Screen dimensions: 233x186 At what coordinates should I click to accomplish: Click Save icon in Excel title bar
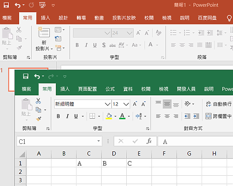[x=26, y=76]
